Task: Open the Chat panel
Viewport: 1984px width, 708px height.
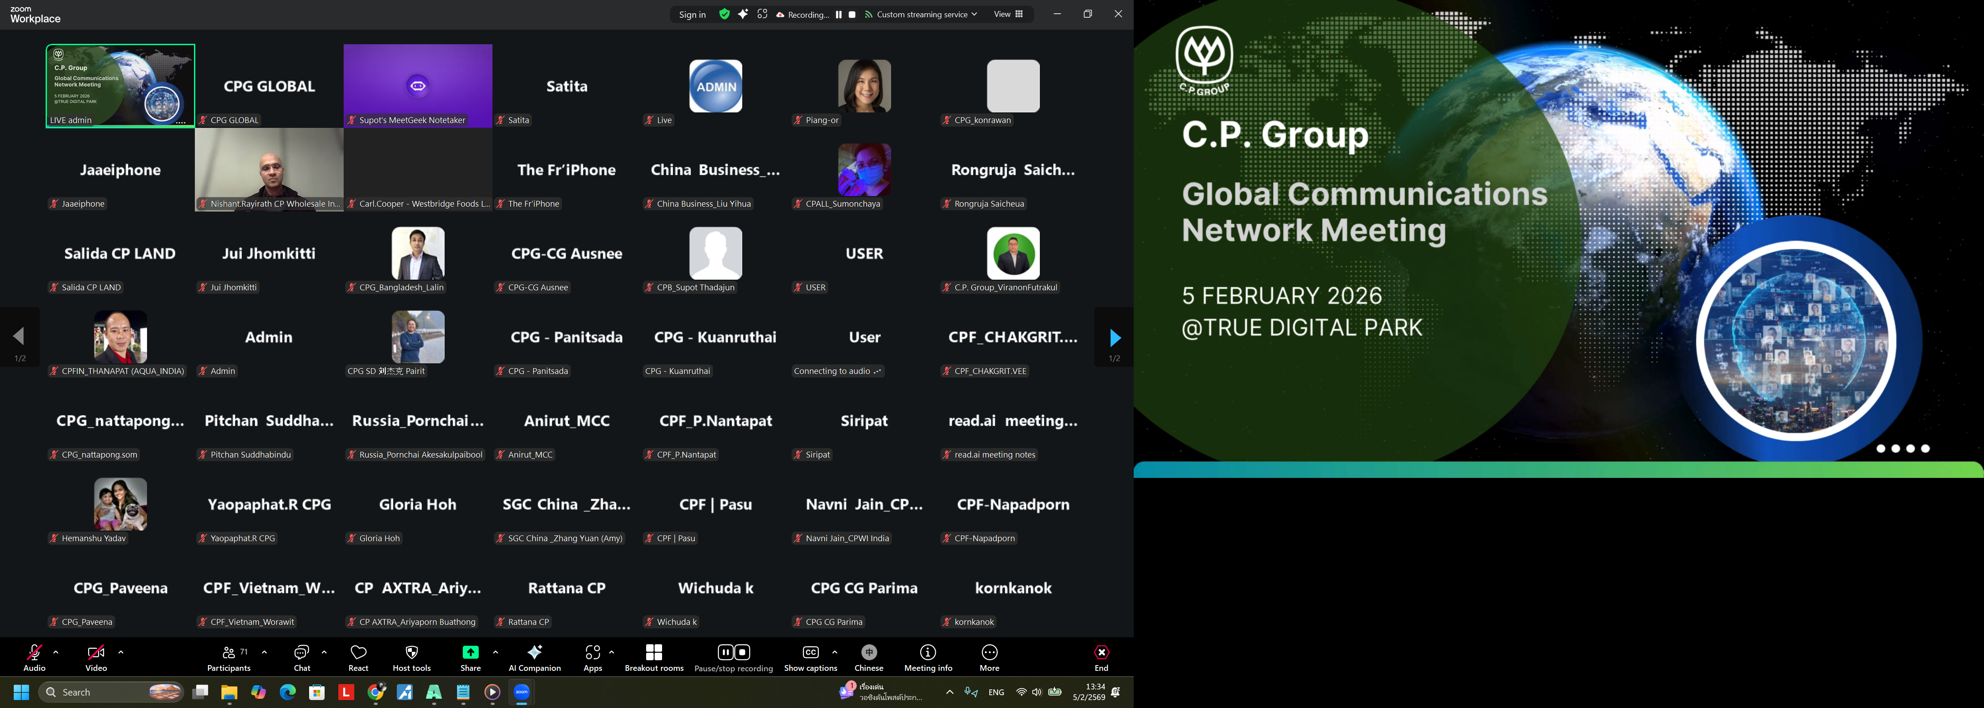Action: point(301,658)
